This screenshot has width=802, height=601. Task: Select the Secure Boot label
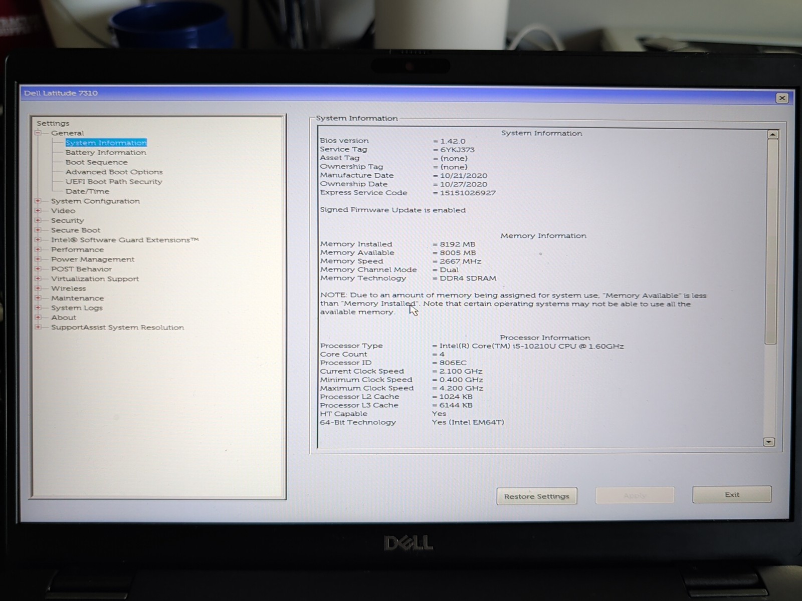[x=76, y=230]
